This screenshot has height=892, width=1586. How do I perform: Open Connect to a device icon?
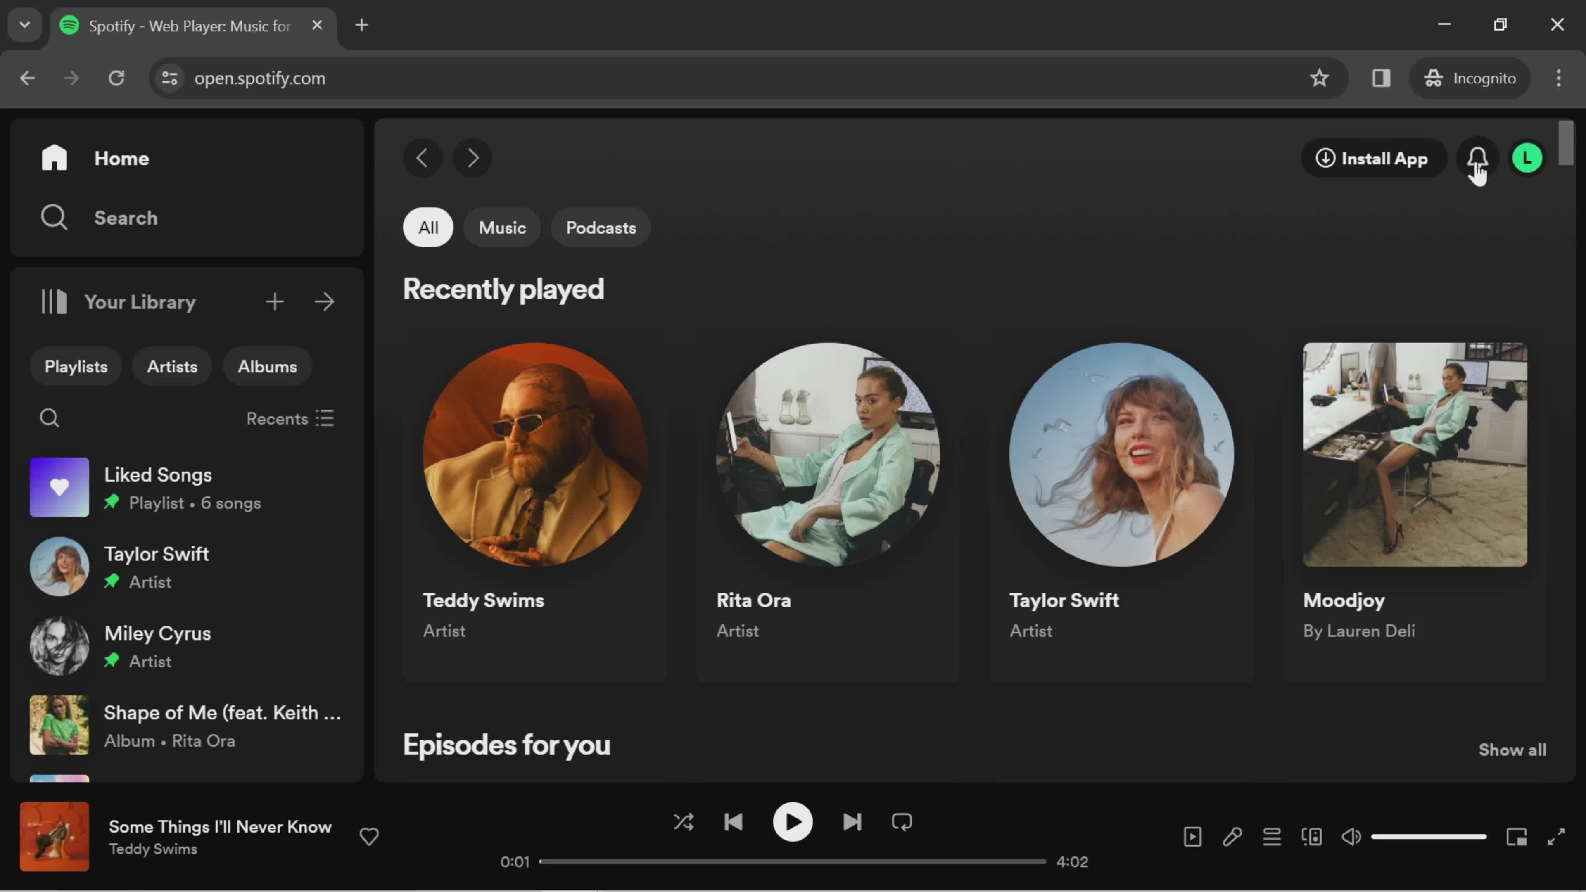coord(1311,837)
